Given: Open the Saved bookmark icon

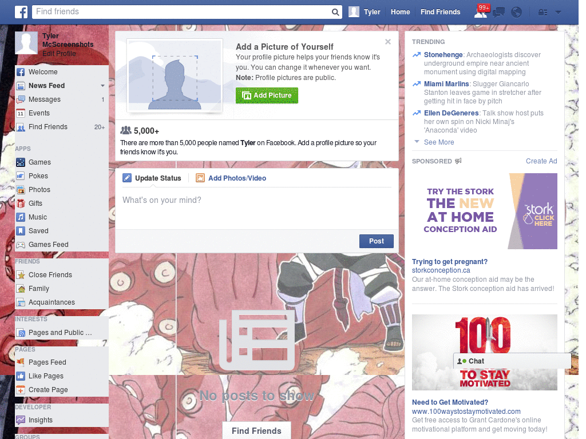Looking at the screenshot, I should [x=21, y=231].
